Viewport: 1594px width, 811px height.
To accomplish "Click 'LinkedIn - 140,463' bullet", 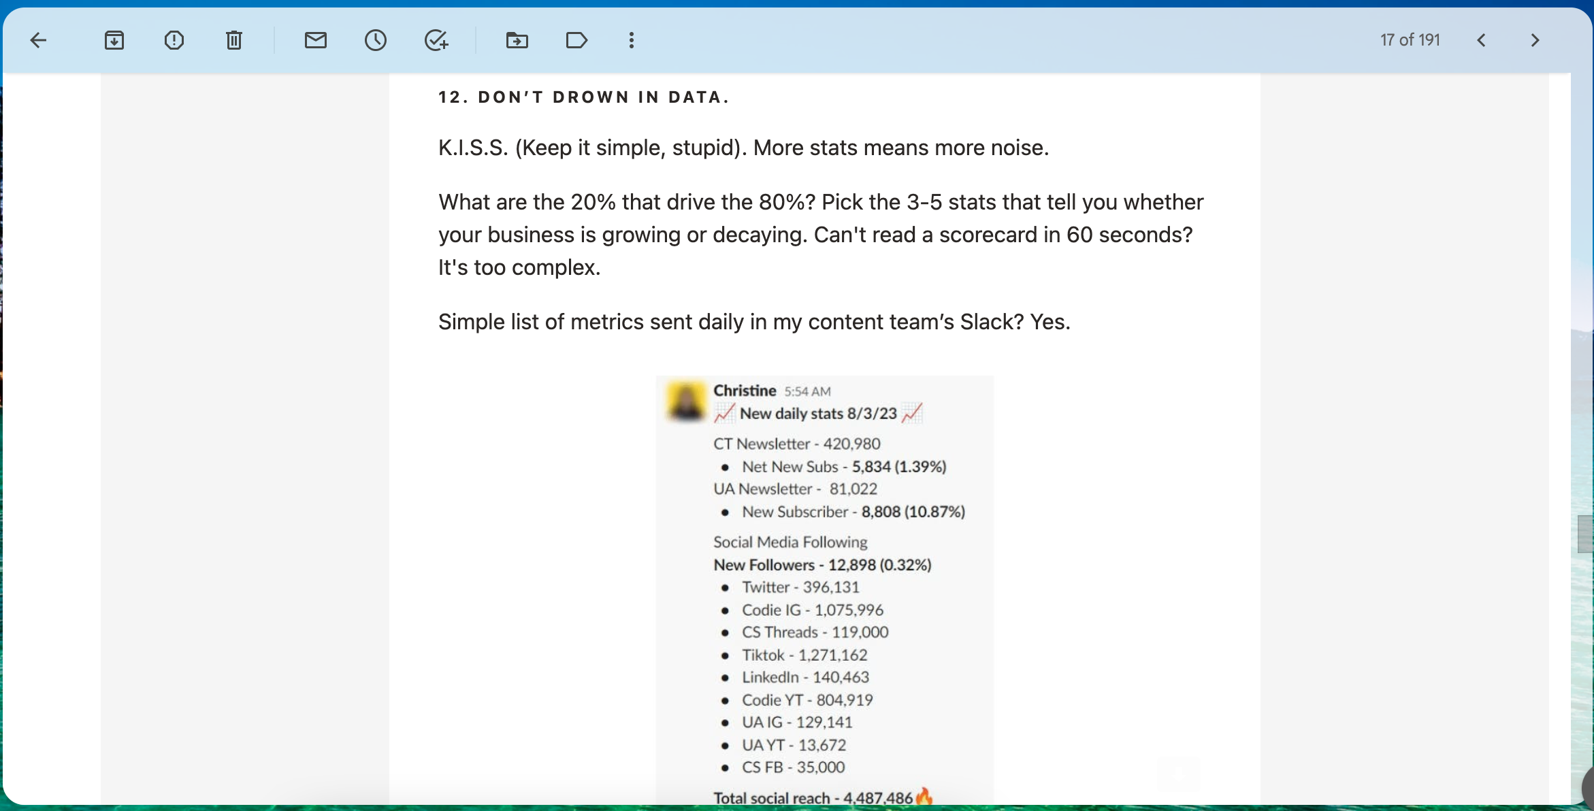I will [x=805, y=677].
